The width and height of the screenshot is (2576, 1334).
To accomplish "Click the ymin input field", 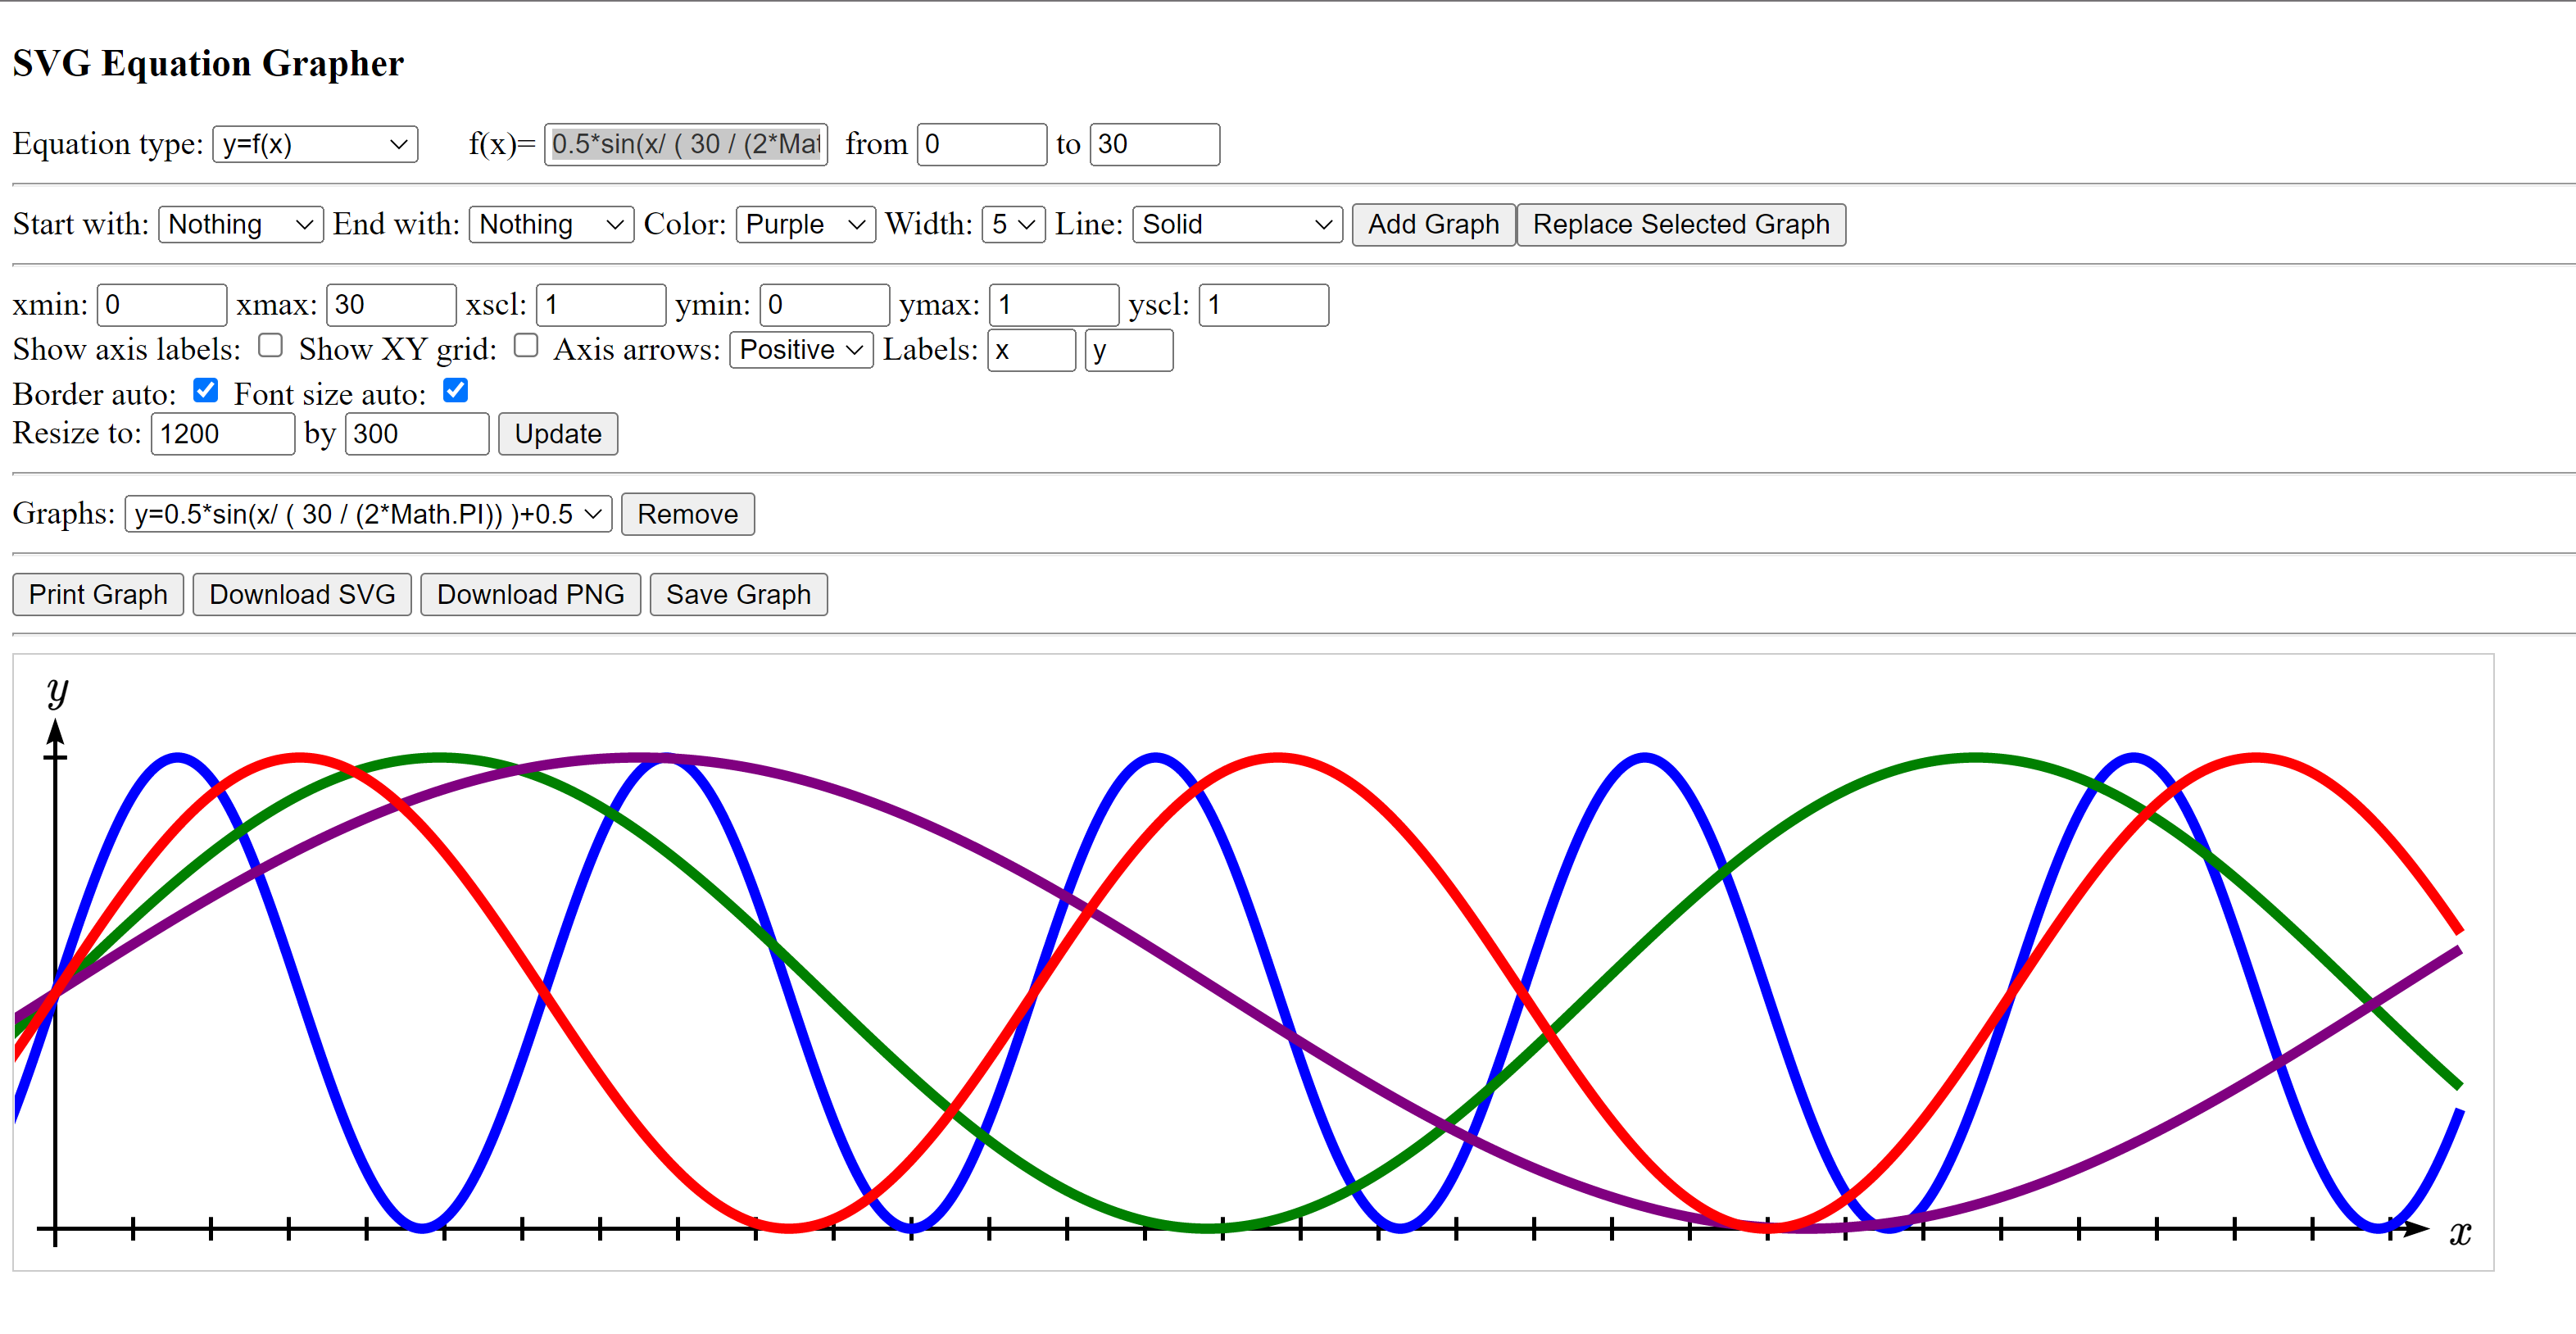I will coord(825,305).
